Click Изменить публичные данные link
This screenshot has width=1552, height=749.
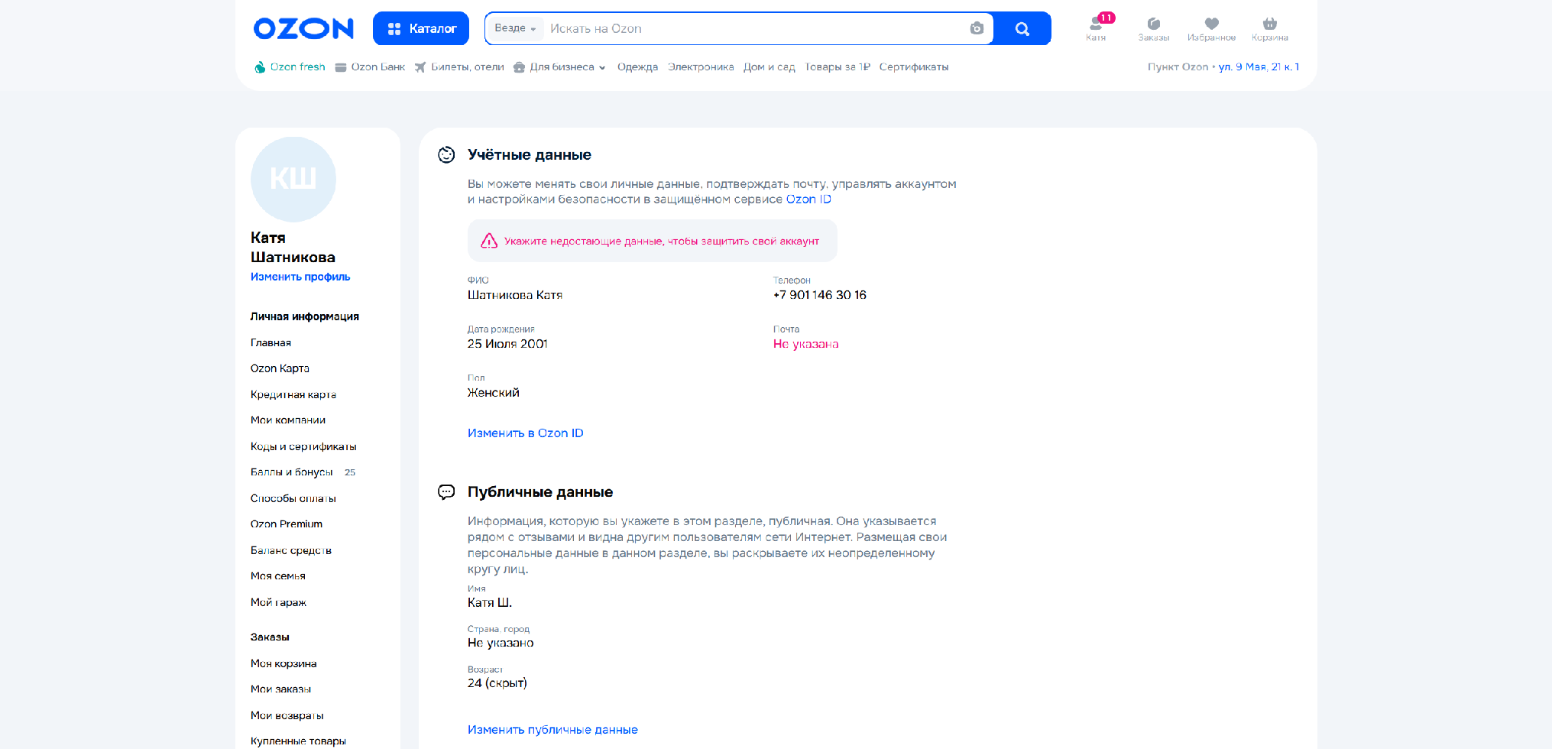pyautogui.click(x=552, y=730)
